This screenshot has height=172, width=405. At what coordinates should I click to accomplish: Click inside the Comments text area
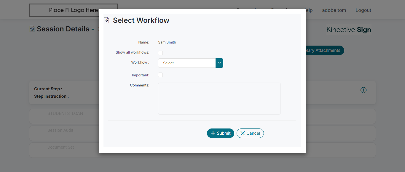coord(219,99)
